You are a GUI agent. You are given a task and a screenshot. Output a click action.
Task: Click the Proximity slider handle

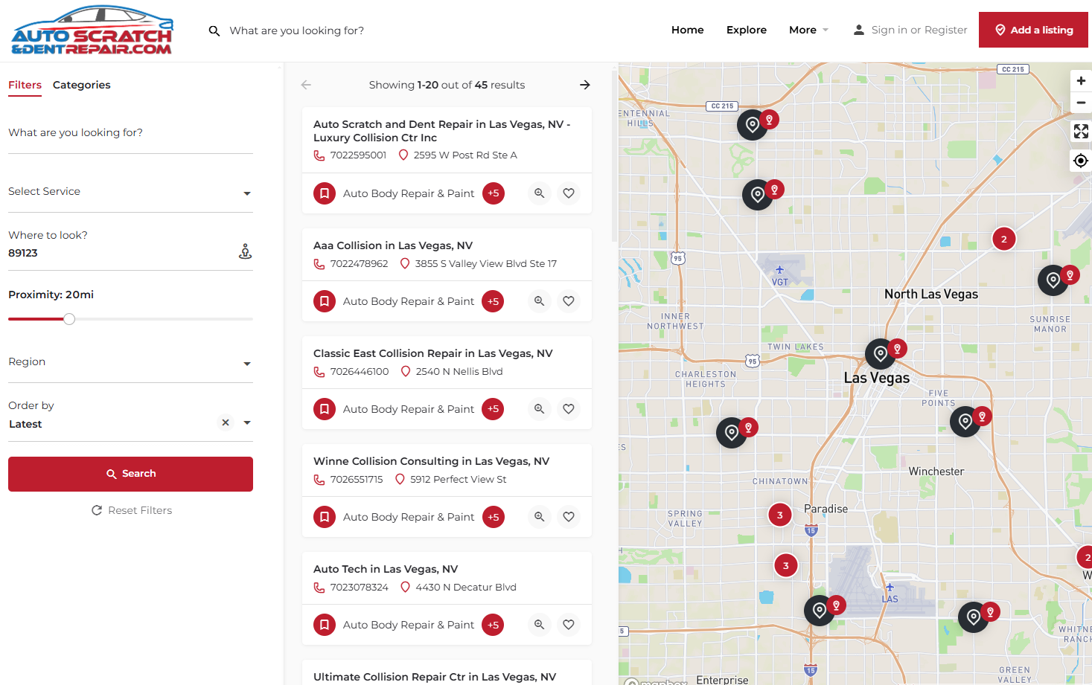pyautogui.click(x=69, y=319)
